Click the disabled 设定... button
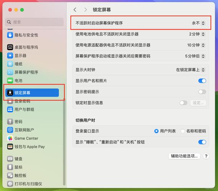 click(x=198, y=103)
